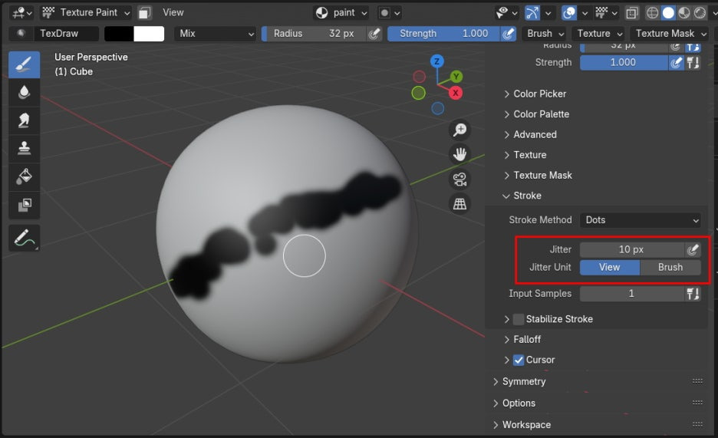Toggle X-ray icon in header
Image resolution: width=718 pixels, height=438 pixels.
632,13
